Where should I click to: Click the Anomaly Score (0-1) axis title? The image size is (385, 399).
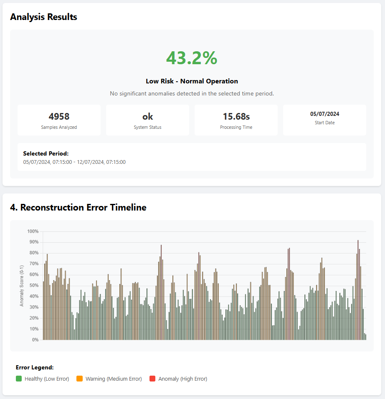[x=22, y=286]
